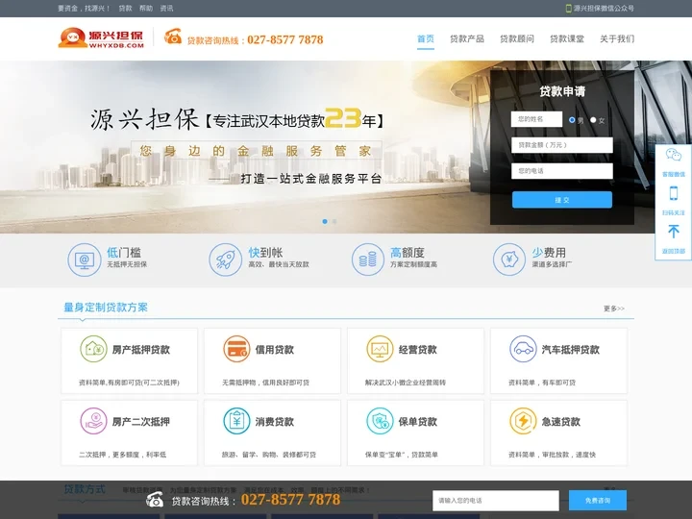Select the 男 radio button
The image size is (692, 519).
pos(572,119)
